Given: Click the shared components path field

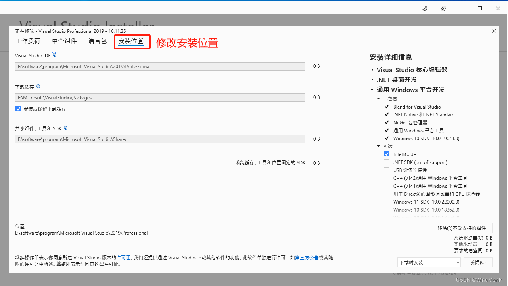Looking at the screenshot, I should click(x=160, y=139).
